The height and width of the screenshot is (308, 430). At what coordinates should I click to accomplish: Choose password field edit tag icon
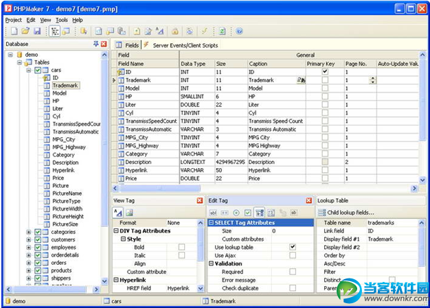[x=225, y=213]
